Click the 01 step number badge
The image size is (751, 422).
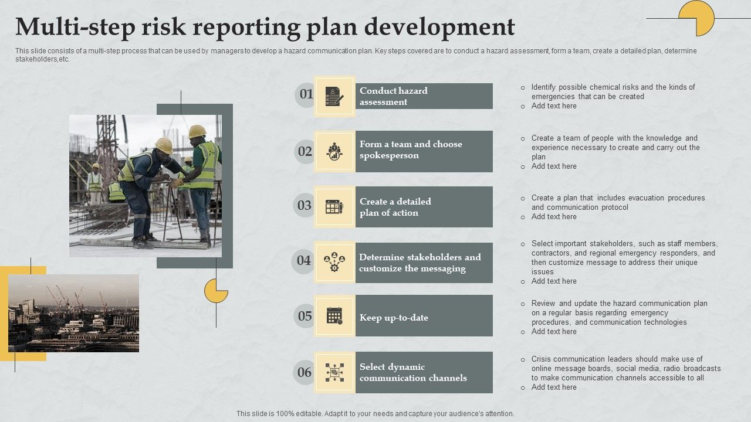[306, 94]
